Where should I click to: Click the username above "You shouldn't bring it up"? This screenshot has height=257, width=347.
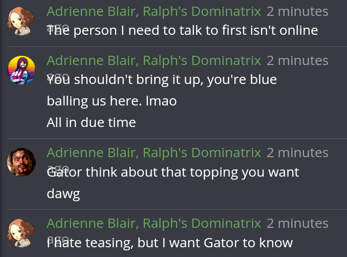pos(154,60)
